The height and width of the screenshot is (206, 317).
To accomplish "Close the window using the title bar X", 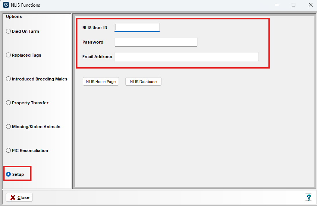I will (x=311, y=5).
